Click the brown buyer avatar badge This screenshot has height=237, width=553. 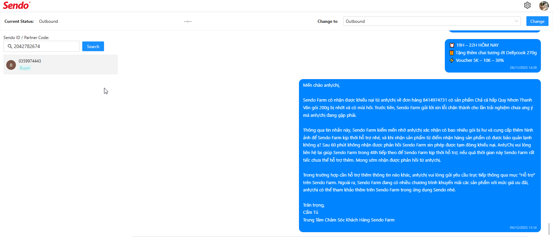pos(11,65)
